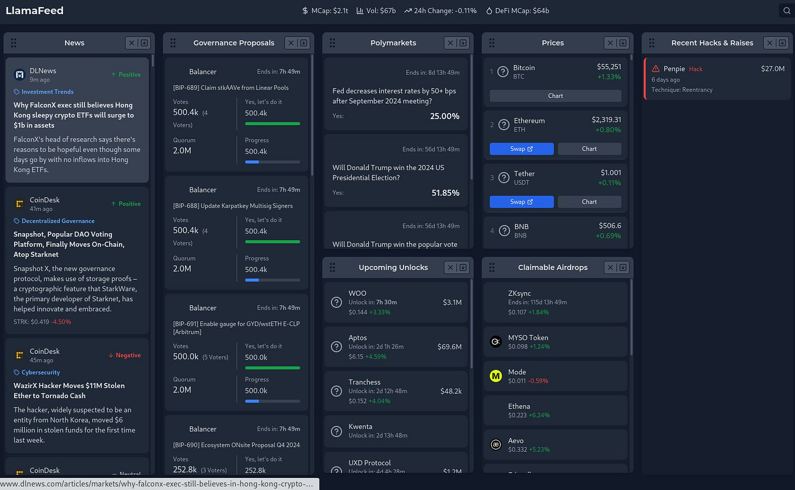Open Chart for Ethereum
Screen dimensions: 795x490
[589, 149]
